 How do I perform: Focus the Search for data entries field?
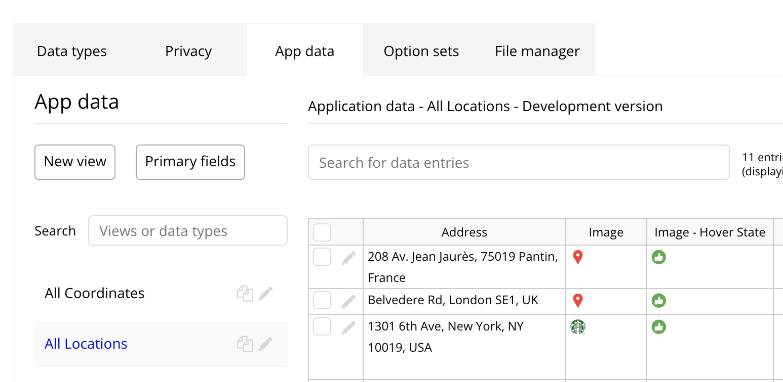518,163
